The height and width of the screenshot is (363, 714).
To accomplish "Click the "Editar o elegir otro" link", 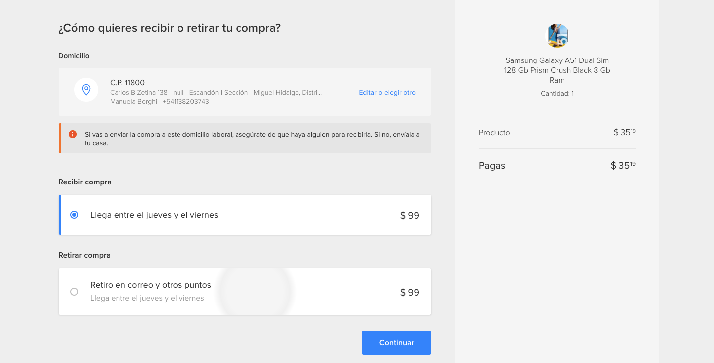I will [x=387, y=93].
